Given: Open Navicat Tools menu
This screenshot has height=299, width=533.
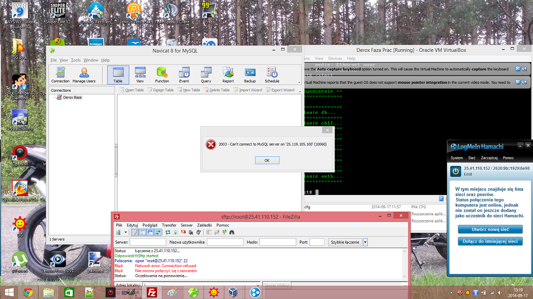Looking at the screenshot, I should [x=76, y=60].
